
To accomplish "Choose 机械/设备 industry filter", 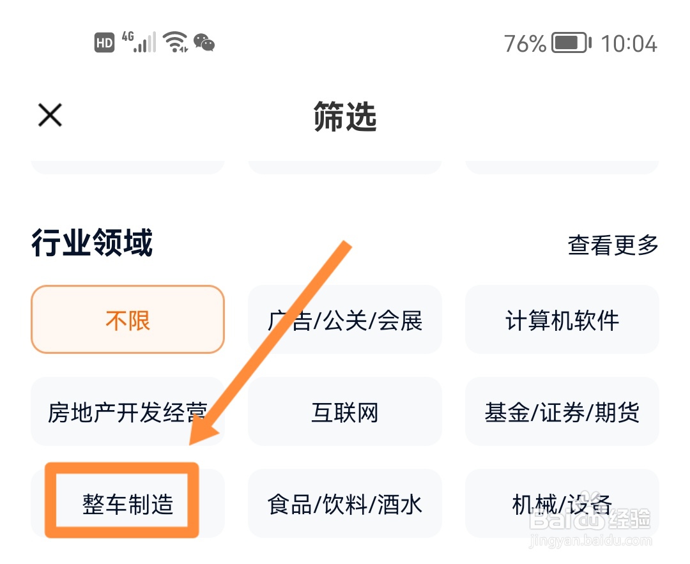I will pyautogui.click(x=562, y=504).
